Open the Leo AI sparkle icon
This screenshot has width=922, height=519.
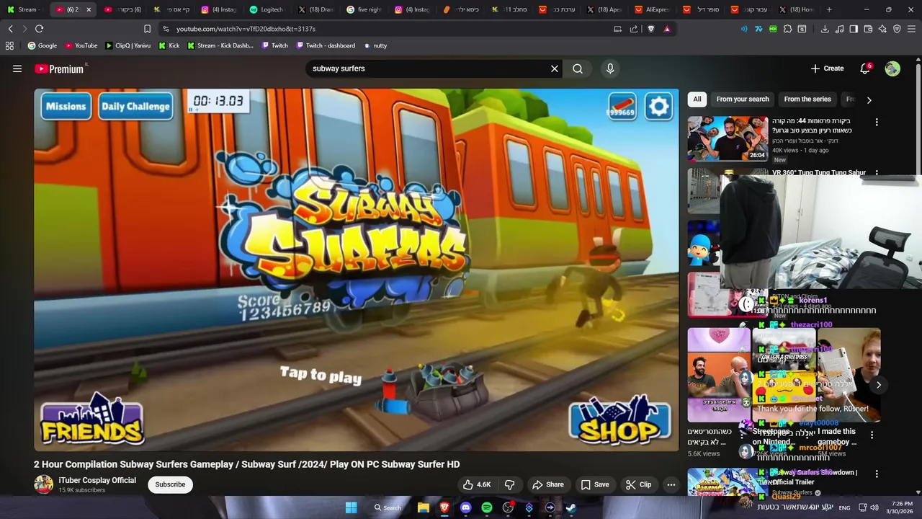click(x=882, y=29)
